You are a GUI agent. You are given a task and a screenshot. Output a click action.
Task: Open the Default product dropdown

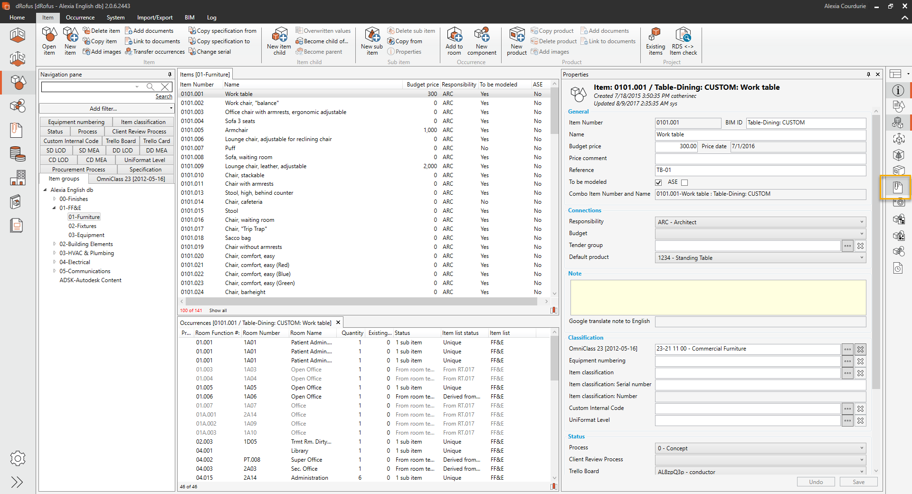coord(760,258)
